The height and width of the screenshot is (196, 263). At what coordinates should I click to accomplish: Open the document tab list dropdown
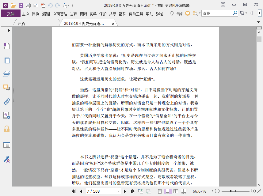coord(259,22)
